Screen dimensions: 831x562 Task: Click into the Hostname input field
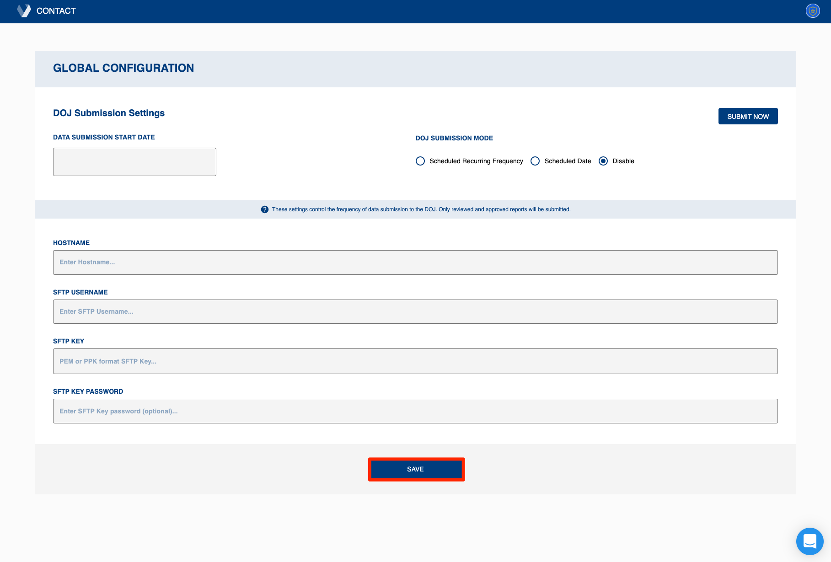coord(415,262)
